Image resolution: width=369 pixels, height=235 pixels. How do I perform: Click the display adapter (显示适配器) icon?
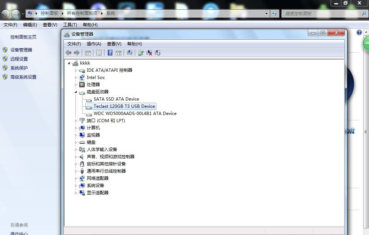click(82, 192)
